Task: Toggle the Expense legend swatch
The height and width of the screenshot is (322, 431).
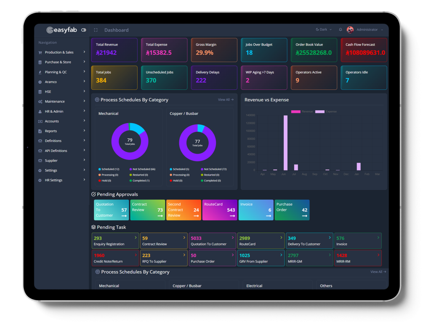Action: 320,112
